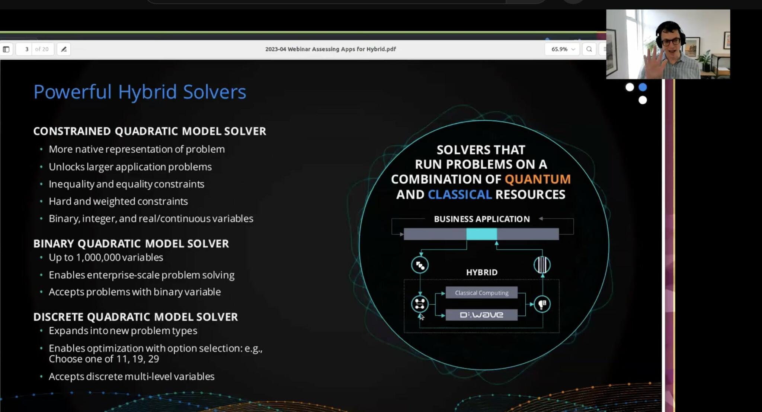Open the find magnifier in PDF toolbar
The height and width of the screenshot is (412, 762).
(589, 49)
